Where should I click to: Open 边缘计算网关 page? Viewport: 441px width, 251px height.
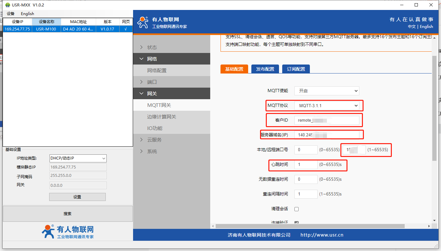click(172, 117)
